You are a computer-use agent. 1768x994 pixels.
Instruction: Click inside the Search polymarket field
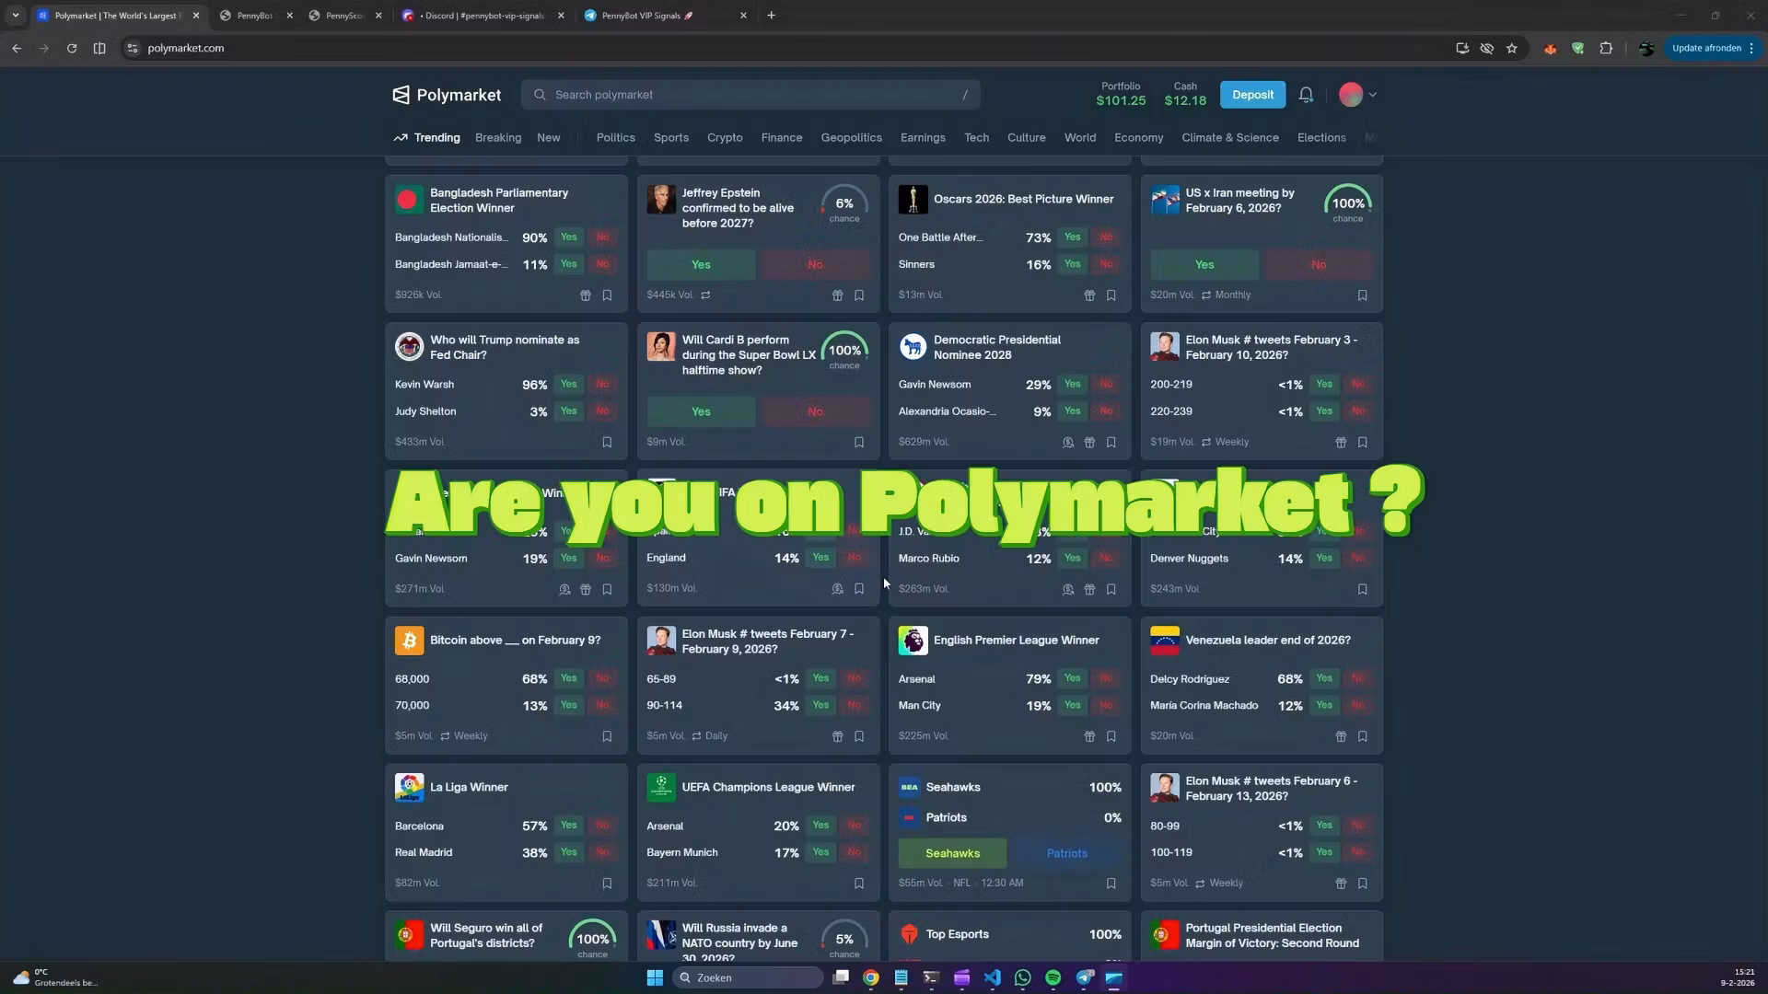click(x=750, y=94)
